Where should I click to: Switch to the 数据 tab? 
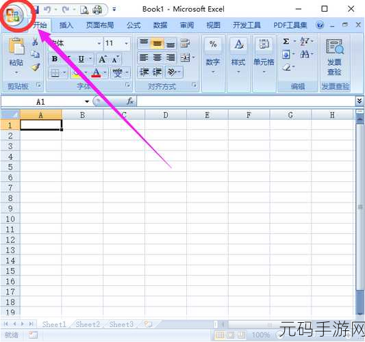pyautogui.click(x=160, y=25)
